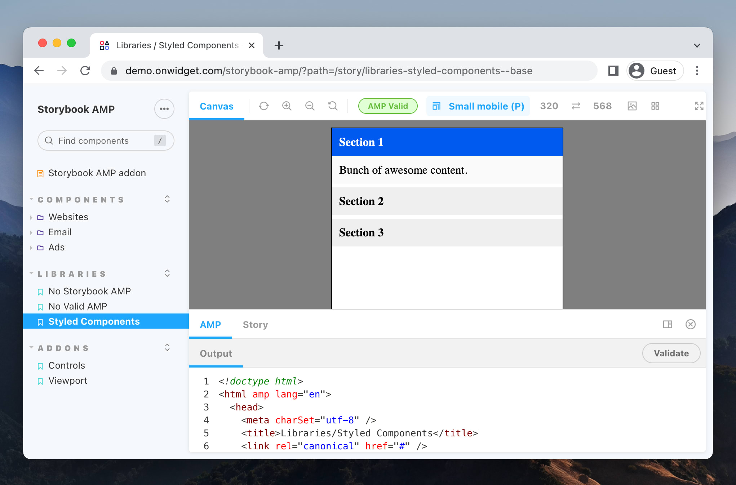Open the Storybook AMP overflow menu

(164, 109)
